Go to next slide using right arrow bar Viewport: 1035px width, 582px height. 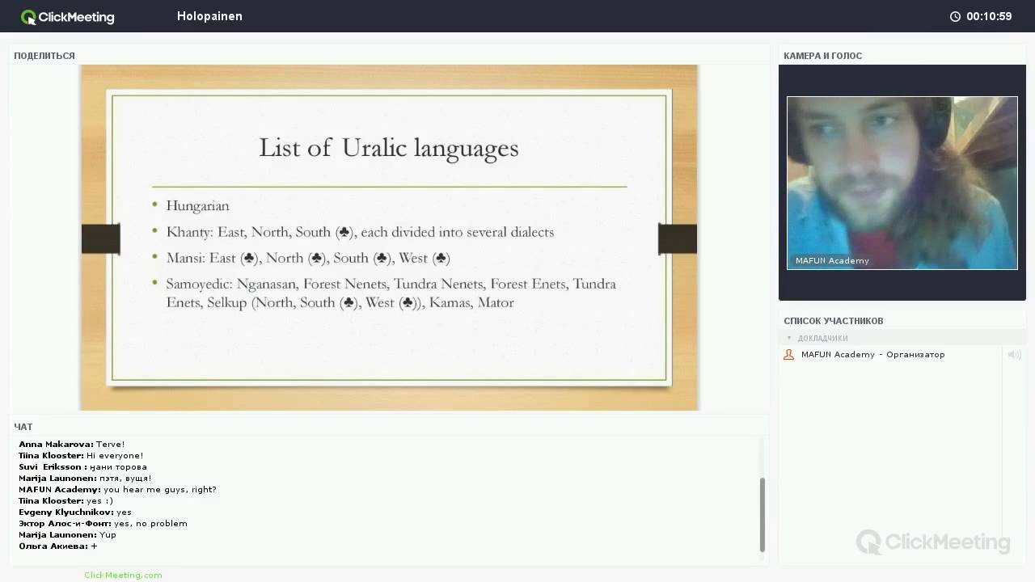tap(678, 238)
